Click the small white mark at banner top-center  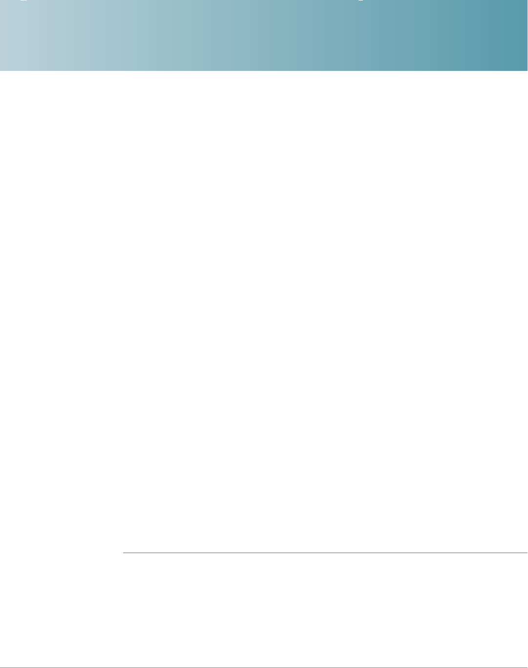coord(360,1)
